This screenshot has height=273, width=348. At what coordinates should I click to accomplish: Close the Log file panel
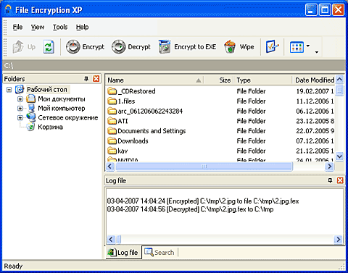click(x=340, y=180)
